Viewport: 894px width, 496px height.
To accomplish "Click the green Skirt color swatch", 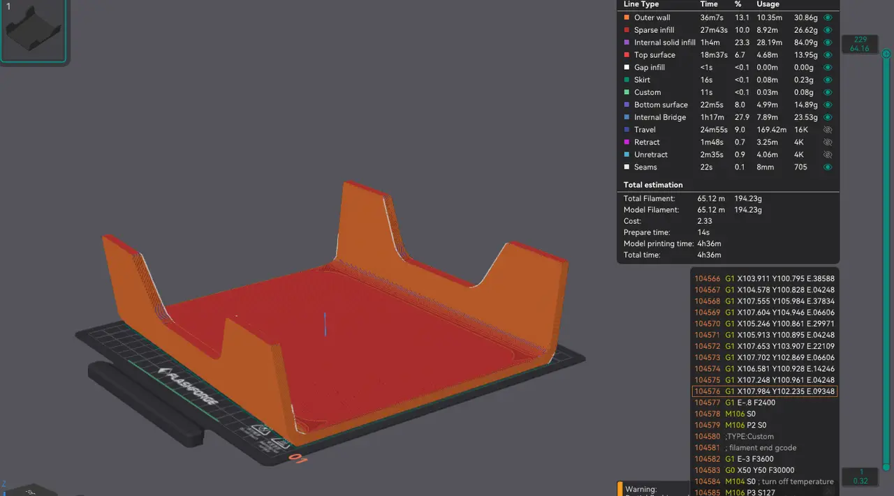I will coord(626,80).
